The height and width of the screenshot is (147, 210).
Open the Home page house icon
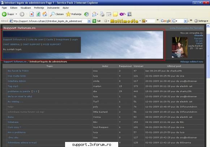coord(45,14)
